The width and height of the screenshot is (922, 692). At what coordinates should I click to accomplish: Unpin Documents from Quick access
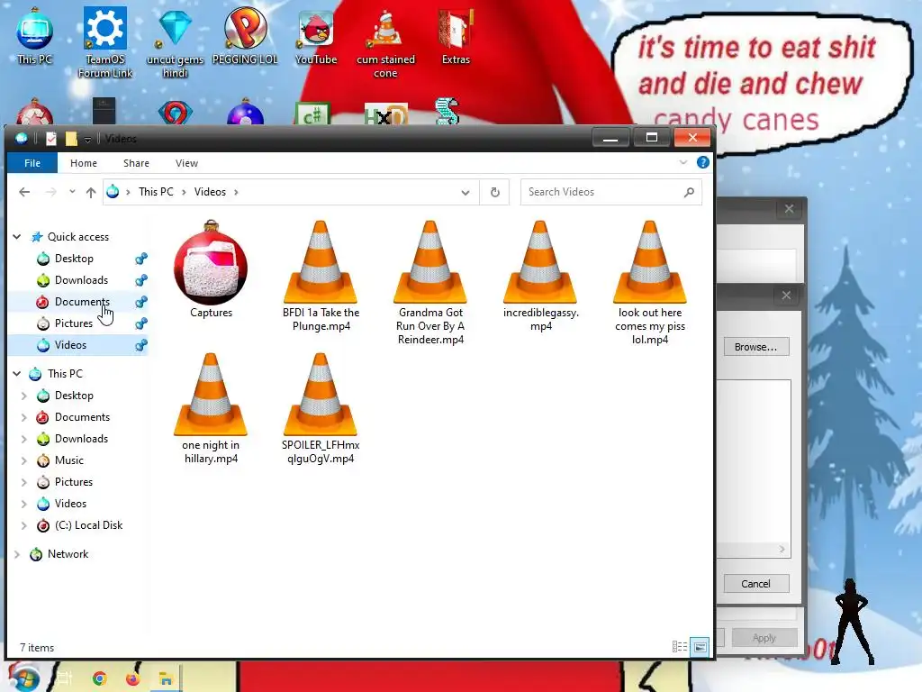[141, 302]
